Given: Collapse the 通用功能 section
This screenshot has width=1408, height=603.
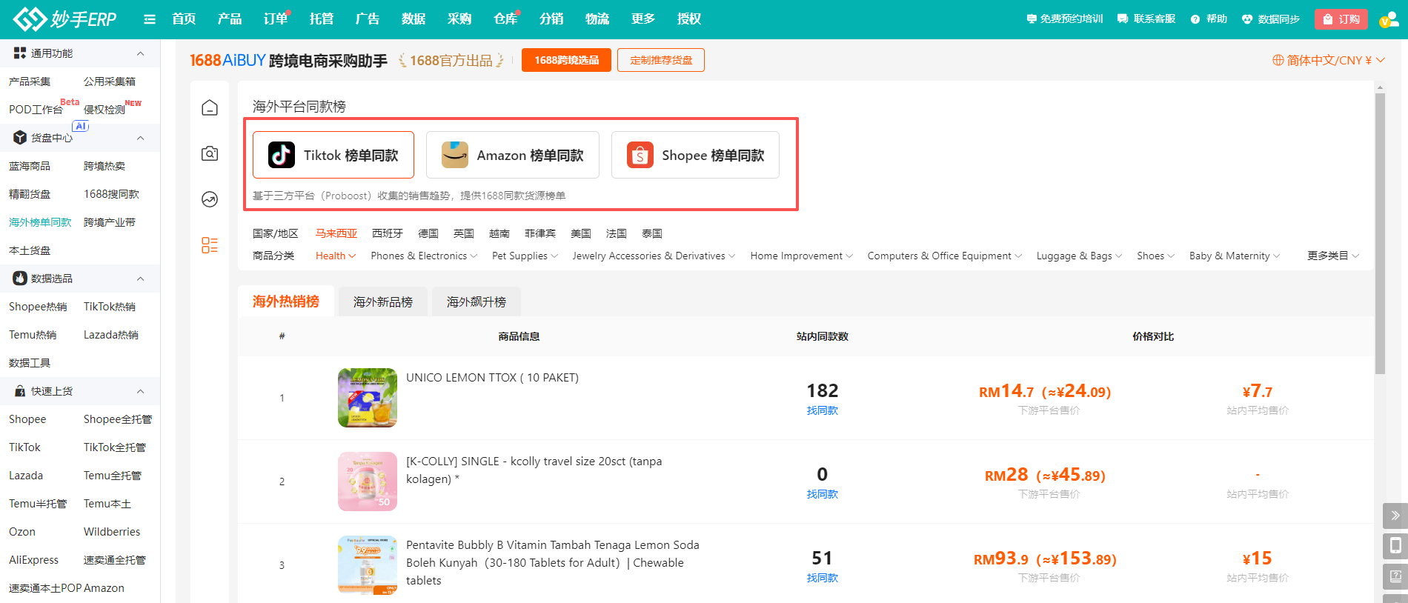Looking at the screenshot, I should (140, 53).
